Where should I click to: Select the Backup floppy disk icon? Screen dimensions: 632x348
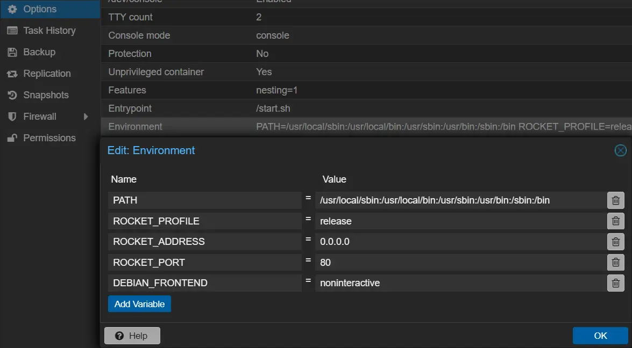(12, 52)
